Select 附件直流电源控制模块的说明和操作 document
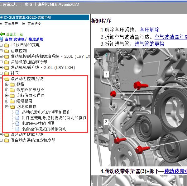187x186 pixels. pos(54,118)
